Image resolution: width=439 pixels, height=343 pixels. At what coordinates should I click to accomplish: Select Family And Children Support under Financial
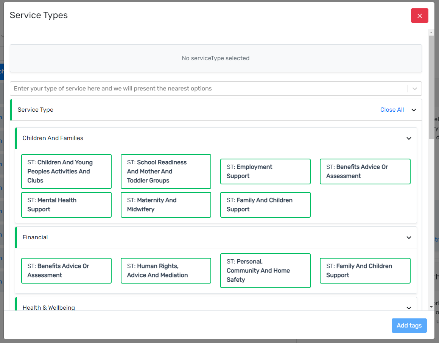pos(365,271)
